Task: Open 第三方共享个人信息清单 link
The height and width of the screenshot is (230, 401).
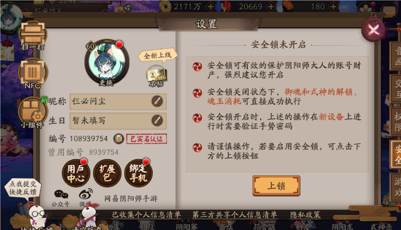Action: tap(235, 215)
